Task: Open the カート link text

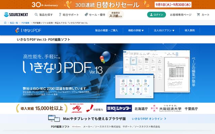Action: coord(205,15)
